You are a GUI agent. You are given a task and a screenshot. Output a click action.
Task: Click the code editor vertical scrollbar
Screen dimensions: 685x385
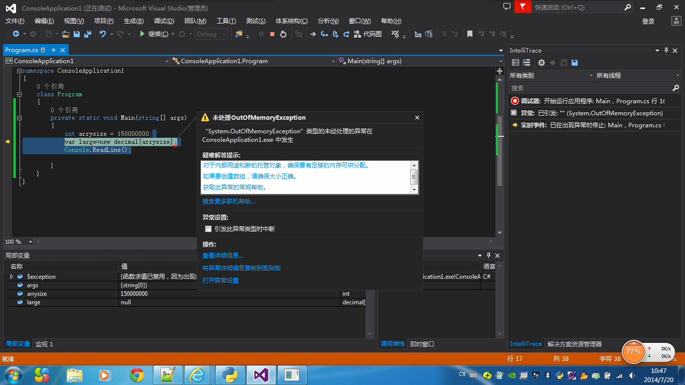point(499,150)
